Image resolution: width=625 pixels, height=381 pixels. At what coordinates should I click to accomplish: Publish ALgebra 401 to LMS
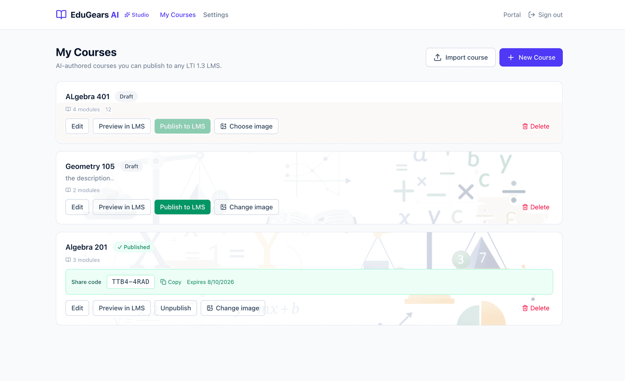(x=182, y=126)
